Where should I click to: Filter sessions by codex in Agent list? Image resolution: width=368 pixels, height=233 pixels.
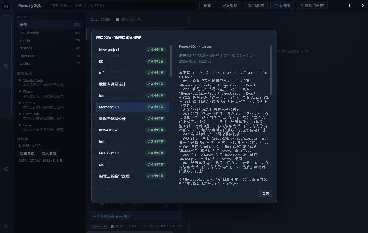pos(50,63)
